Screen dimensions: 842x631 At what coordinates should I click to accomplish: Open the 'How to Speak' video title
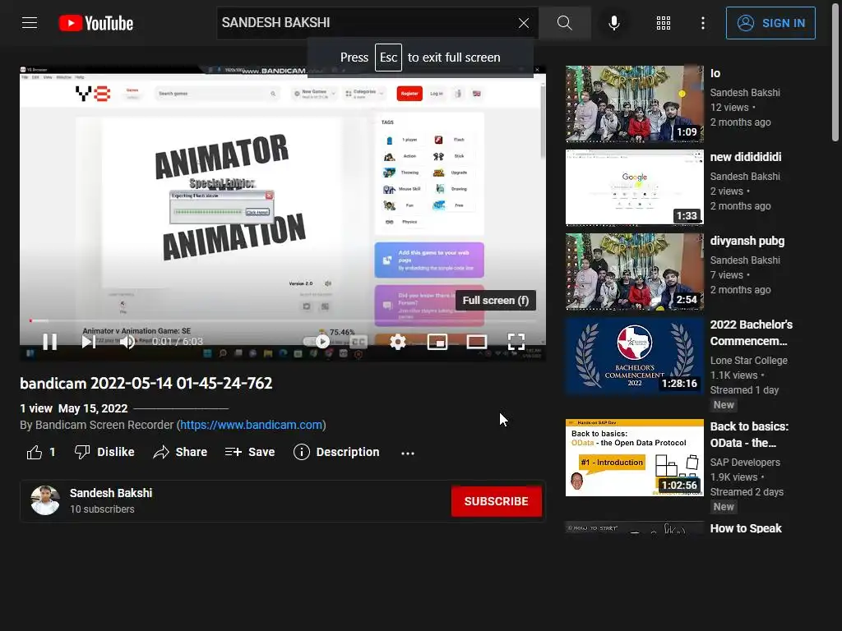click(746, 528)
